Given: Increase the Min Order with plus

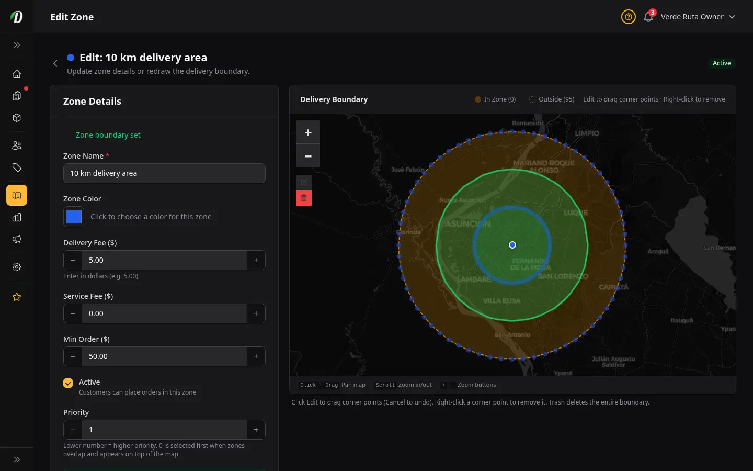Looking at the screenshot, I should point(256,356).
